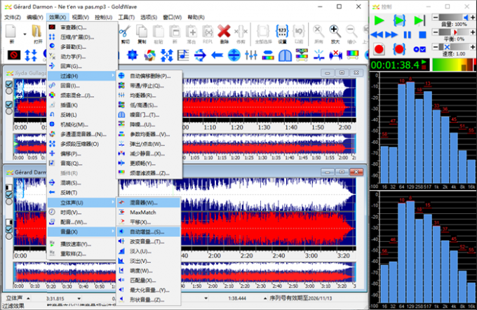Click the Copy icon in toolbar

point(142,33)
